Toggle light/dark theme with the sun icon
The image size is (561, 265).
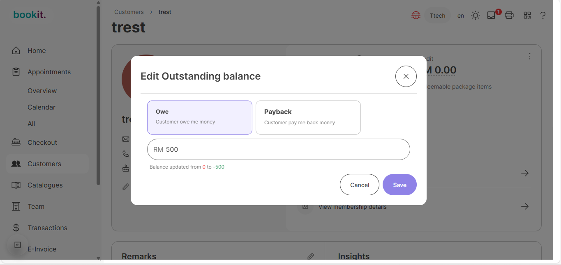click(476, 15)
